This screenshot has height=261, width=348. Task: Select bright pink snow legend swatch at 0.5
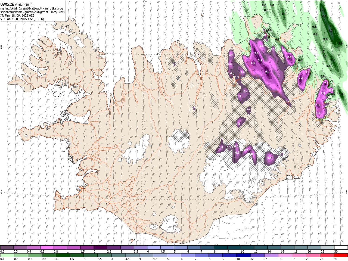47,247
